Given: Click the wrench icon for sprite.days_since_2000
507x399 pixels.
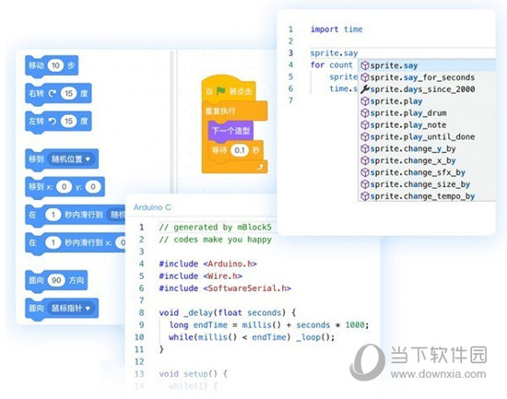Looking at the screenshot, I should 365,89.
